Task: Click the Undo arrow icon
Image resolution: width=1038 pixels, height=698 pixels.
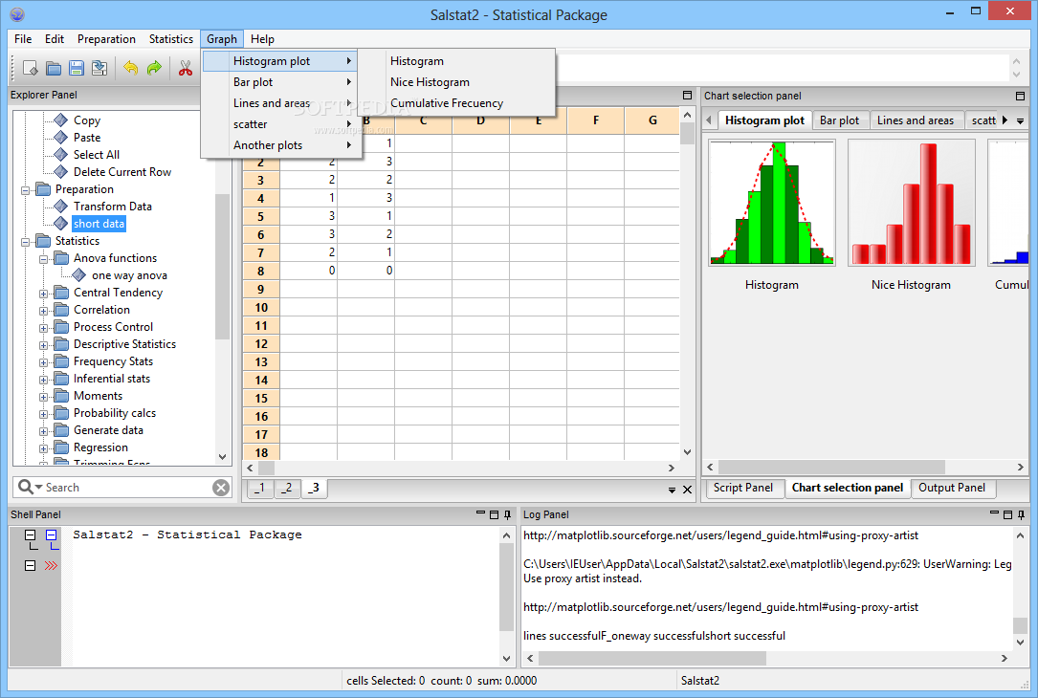Action: 131,68
